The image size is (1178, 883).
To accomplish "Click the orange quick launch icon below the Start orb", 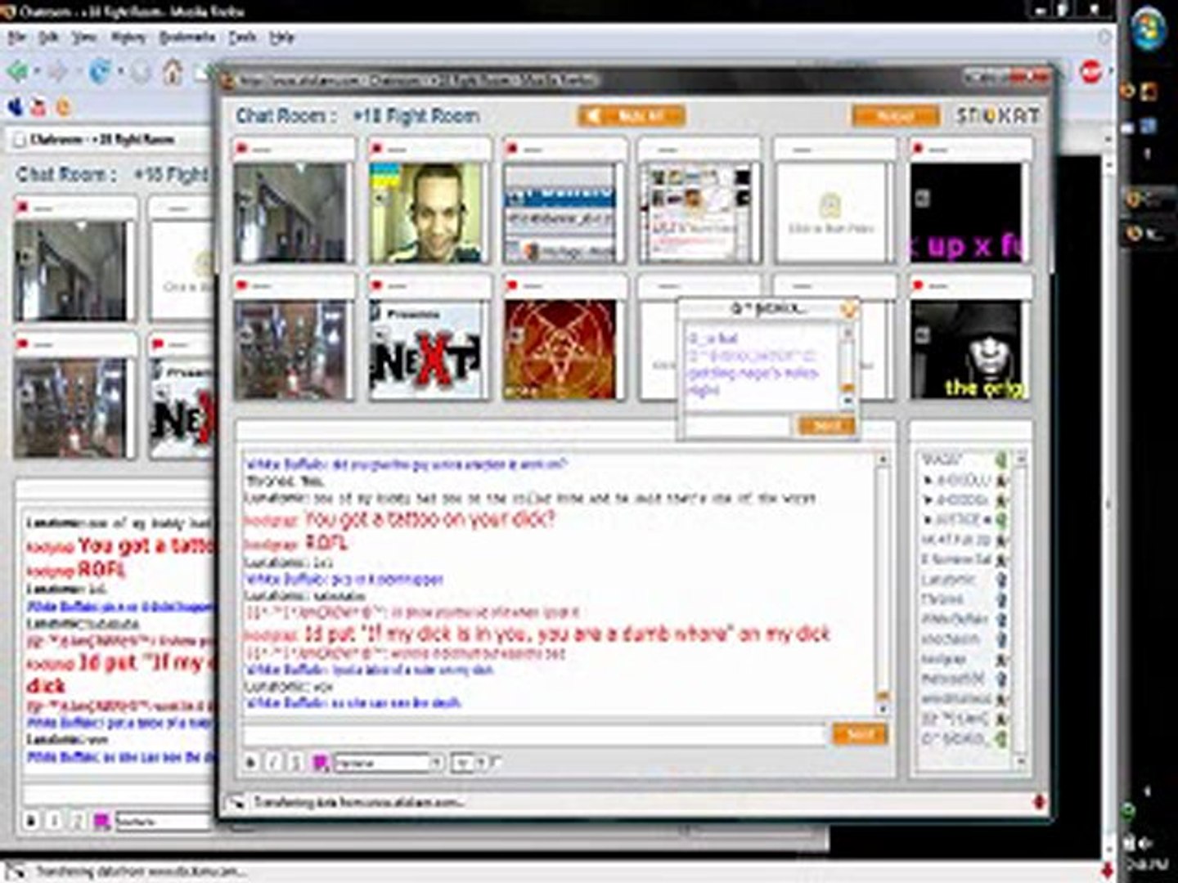I will click(x=1150, y=92).
